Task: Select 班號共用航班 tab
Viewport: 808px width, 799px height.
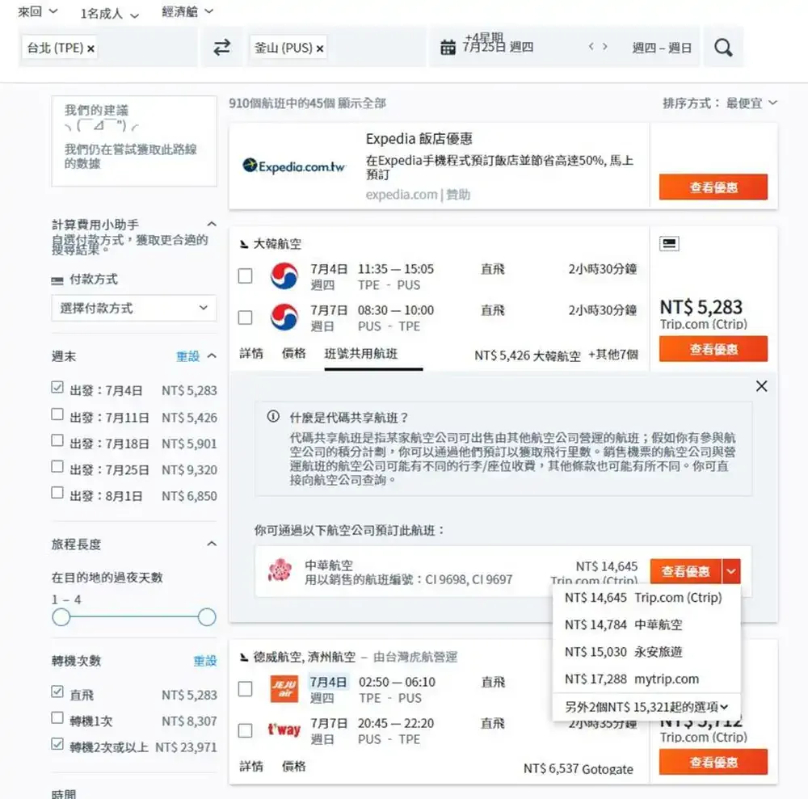Action: [360, 353]
